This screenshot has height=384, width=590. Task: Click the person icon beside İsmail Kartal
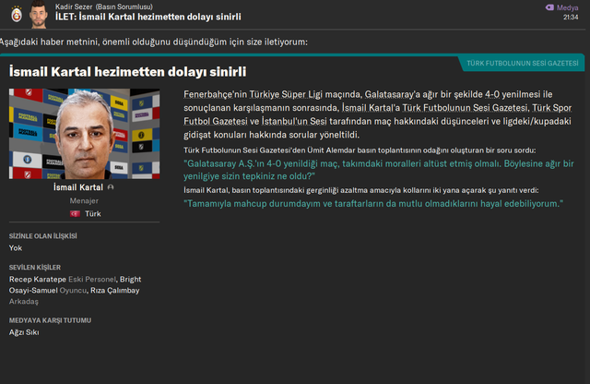(x=111, y=187)
